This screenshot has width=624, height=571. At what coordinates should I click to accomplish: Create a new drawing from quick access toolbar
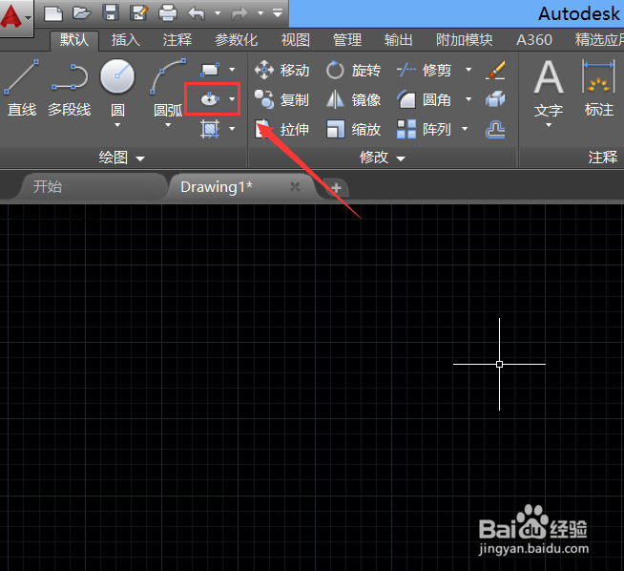[53, 13]
